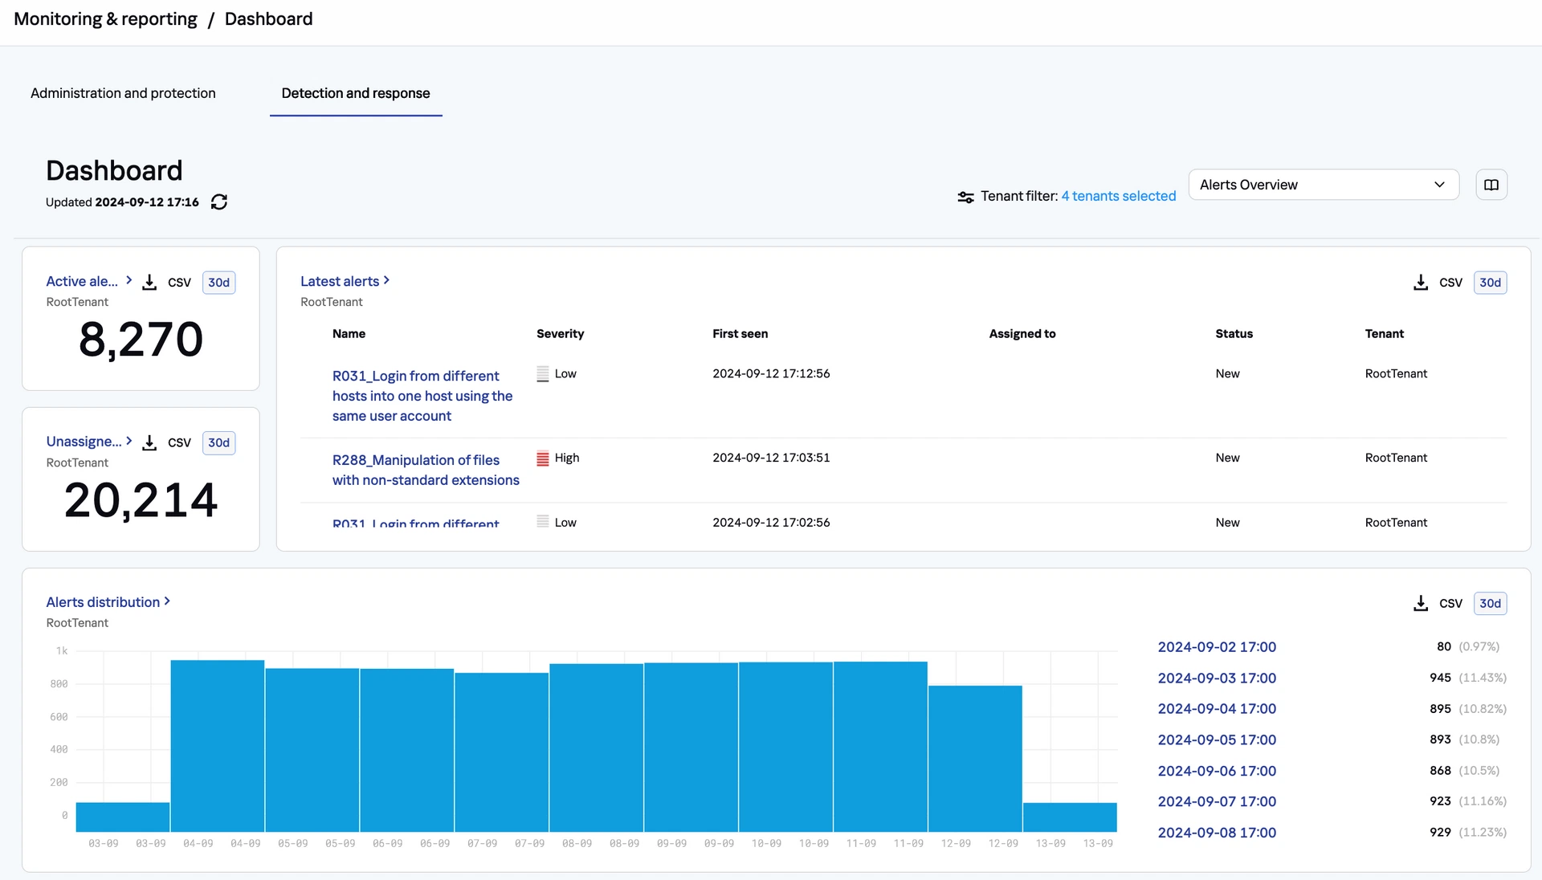The image size is (1542, 880).
Task: Click High severity icon on R288 alert
Action: click(x=543, y=458)
